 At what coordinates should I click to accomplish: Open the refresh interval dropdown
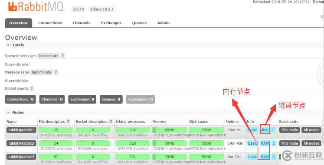tap(317, 2)
